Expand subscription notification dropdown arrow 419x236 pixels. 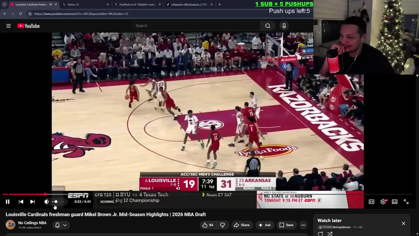[x=65, y=225]
